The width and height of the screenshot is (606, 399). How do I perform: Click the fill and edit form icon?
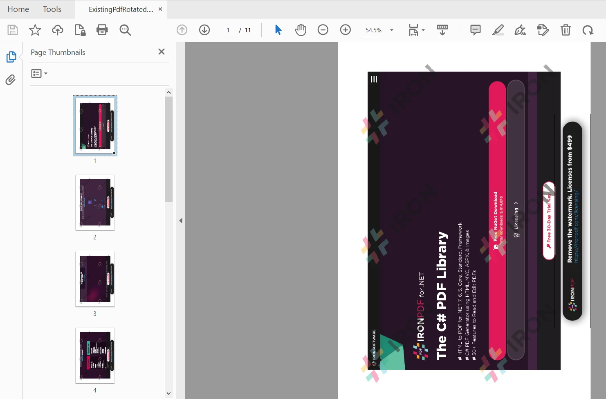[543, 30]
